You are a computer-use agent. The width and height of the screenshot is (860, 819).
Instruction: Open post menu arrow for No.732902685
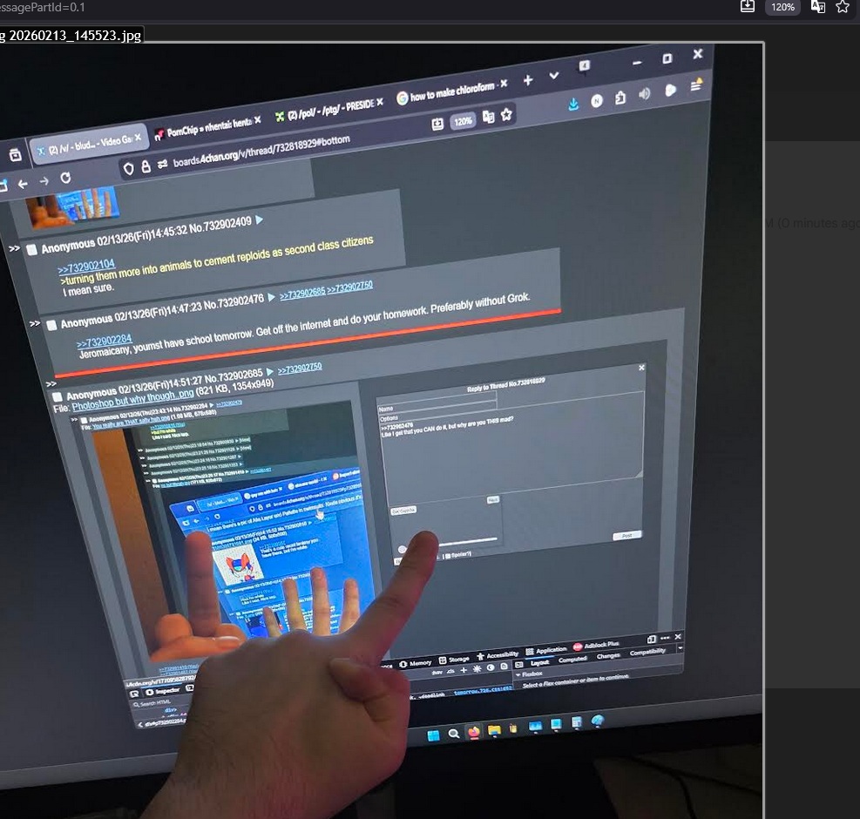click(x=269, y=373)
